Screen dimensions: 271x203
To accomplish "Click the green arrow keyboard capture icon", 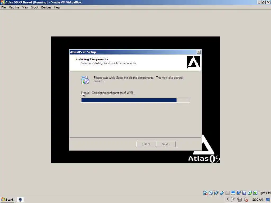I will click(255, 193).
